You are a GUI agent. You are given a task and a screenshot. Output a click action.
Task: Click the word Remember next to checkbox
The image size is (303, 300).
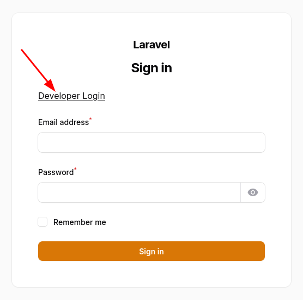coord(72,222)
